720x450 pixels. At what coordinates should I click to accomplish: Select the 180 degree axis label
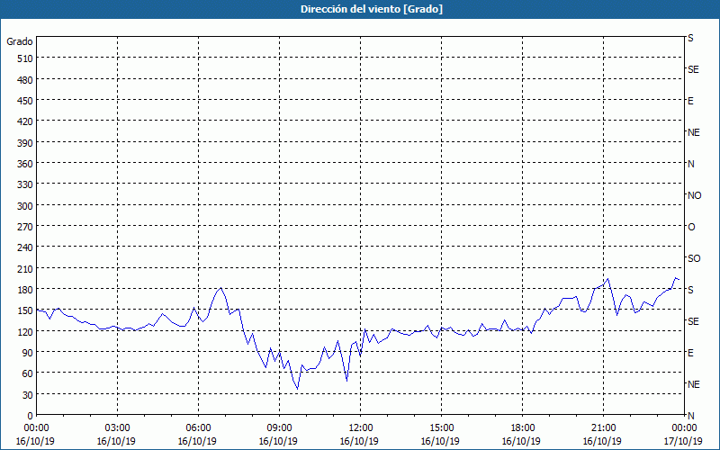click(25, 290)
